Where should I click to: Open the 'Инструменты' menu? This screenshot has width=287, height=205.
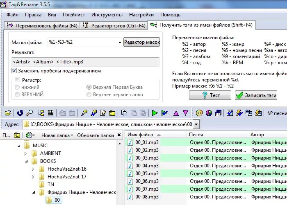click(x=107, y=15)
